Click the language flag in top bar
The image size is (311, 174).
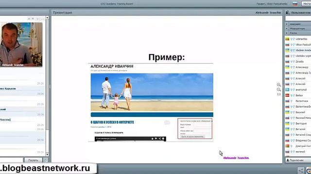(295, 4)
